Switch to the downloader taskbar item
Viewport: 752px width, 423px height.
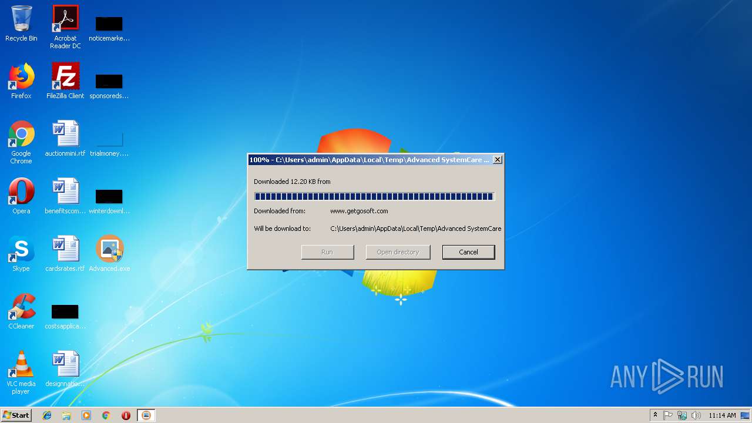[146, 415]
